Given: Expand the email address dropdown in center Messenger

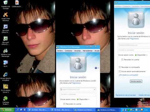Looking at the screenshot, I should (94, 89).
